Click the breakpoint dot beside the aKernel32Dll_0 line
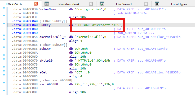Viewport: 195px width, 95px height. (4, 35)
